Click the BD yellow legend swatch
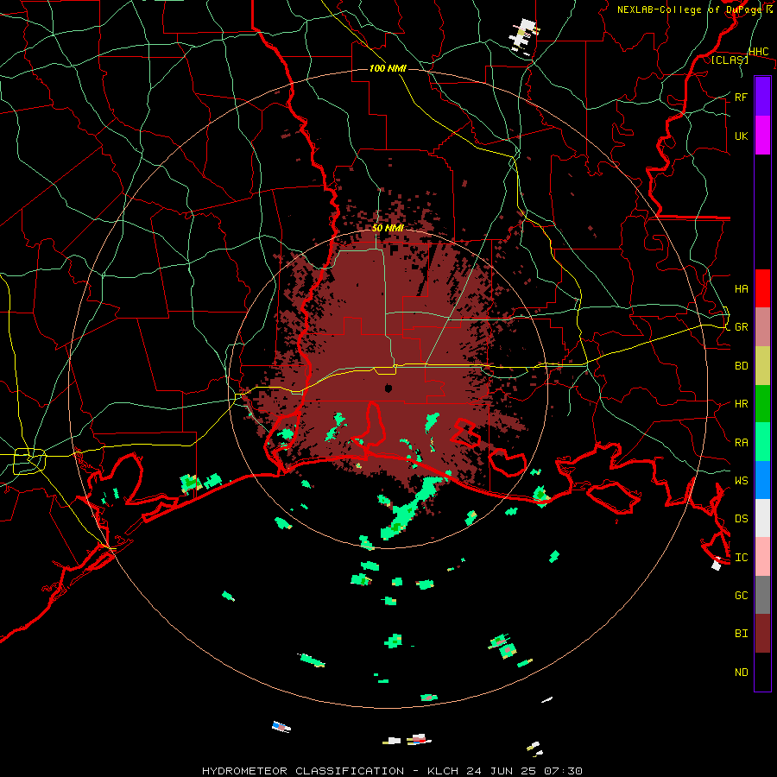Screen dimensions: 777x777 tap(762, 365)
